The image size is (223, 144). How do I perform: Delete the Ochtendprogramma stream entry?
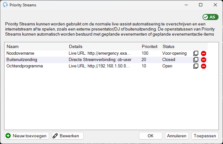point(204,66)
